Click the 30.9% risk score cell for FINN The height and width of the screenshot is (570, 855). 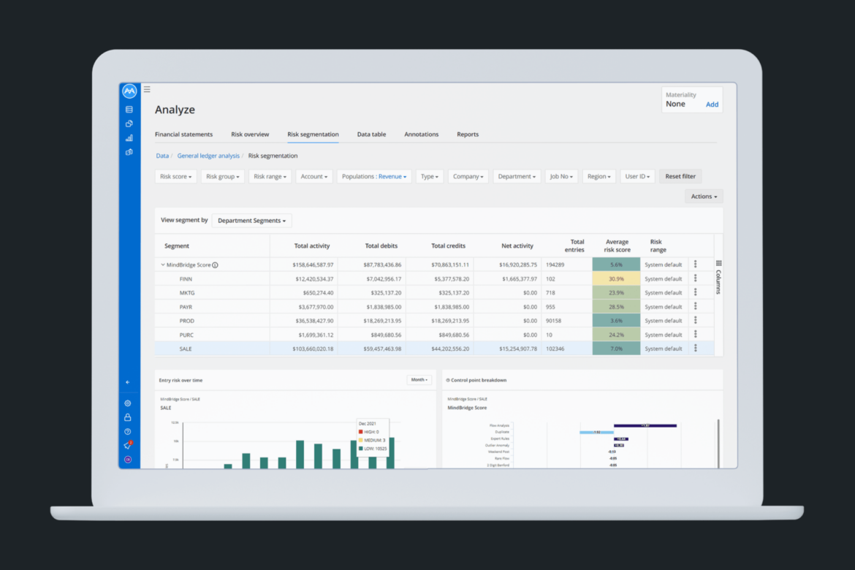[x=616, y=278]
